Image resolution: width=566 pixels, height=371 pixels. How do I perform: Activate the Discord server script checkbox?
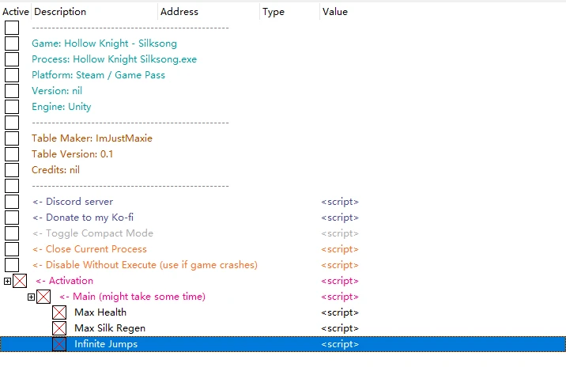(x=12, y=202)
